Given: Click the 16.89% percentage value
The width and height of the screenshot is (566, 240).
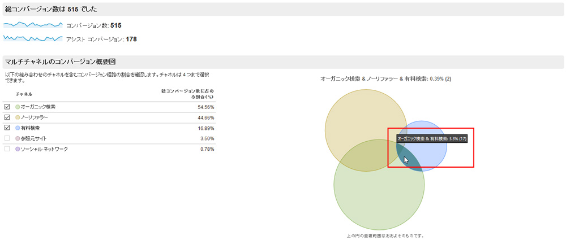Looking at the screenshot, I should coord(207,128).
